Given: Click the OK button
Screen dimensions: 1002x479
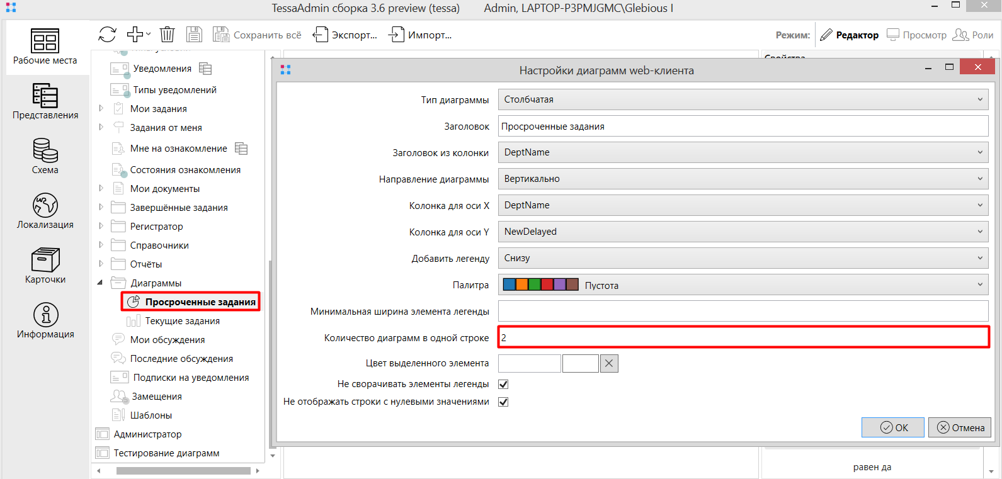Looking at the screenshot, I should click(x=893, y=427).
